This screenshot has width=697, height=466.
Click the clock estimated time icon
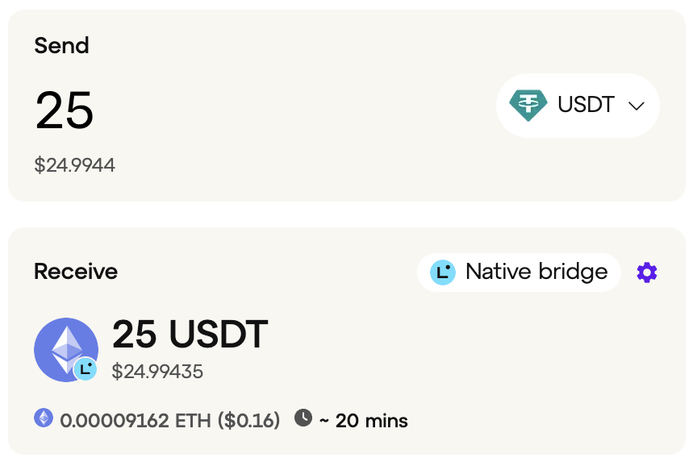pos(303,418)
